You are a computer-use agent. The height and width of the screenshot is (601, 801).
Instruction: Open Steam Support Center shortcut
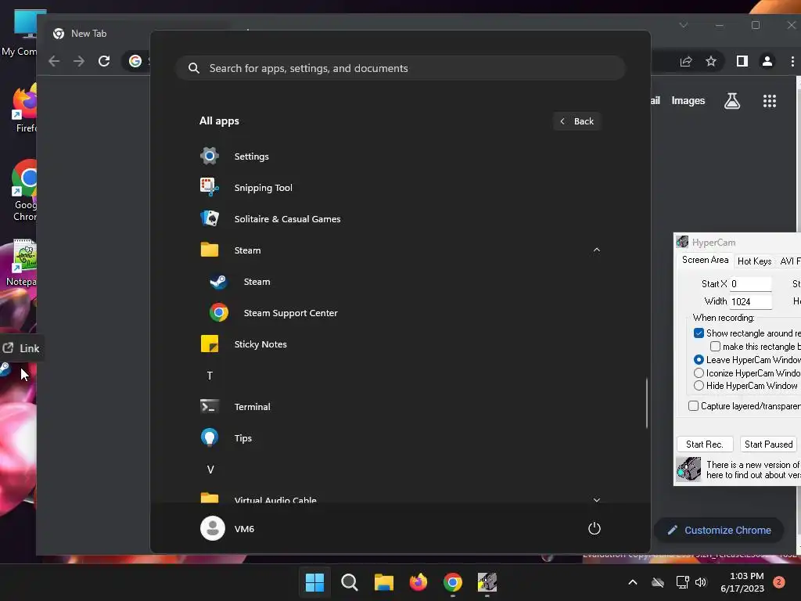400,313
